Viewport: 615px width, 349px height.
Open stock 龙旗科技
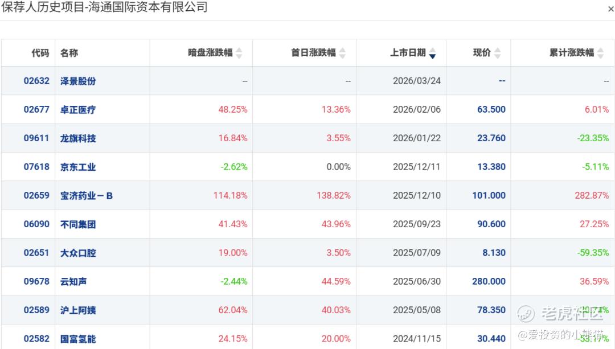tap(78, 138)
